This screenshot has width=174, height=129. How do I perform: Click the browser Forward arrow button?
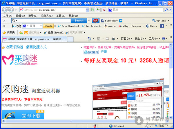click(11, 10)
